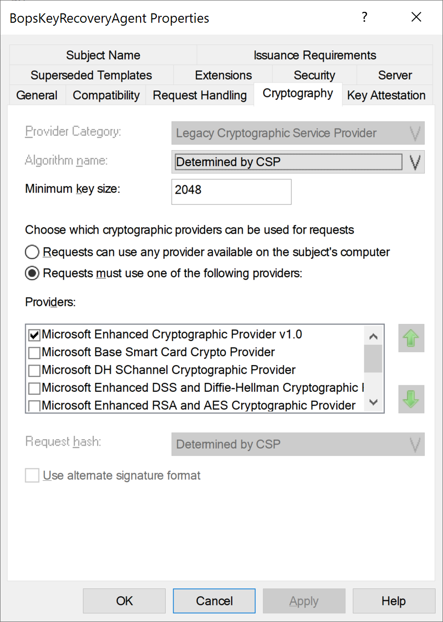Click the Minimum key size field
This screenshot has height=622, width=443.
pyautogui.click(x=231, y=192)
